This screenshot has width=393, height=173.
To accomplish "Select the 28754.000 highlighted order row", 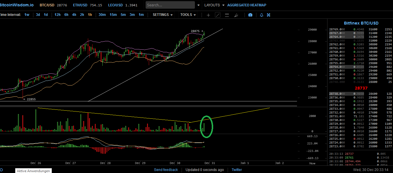I will point(346,67).
